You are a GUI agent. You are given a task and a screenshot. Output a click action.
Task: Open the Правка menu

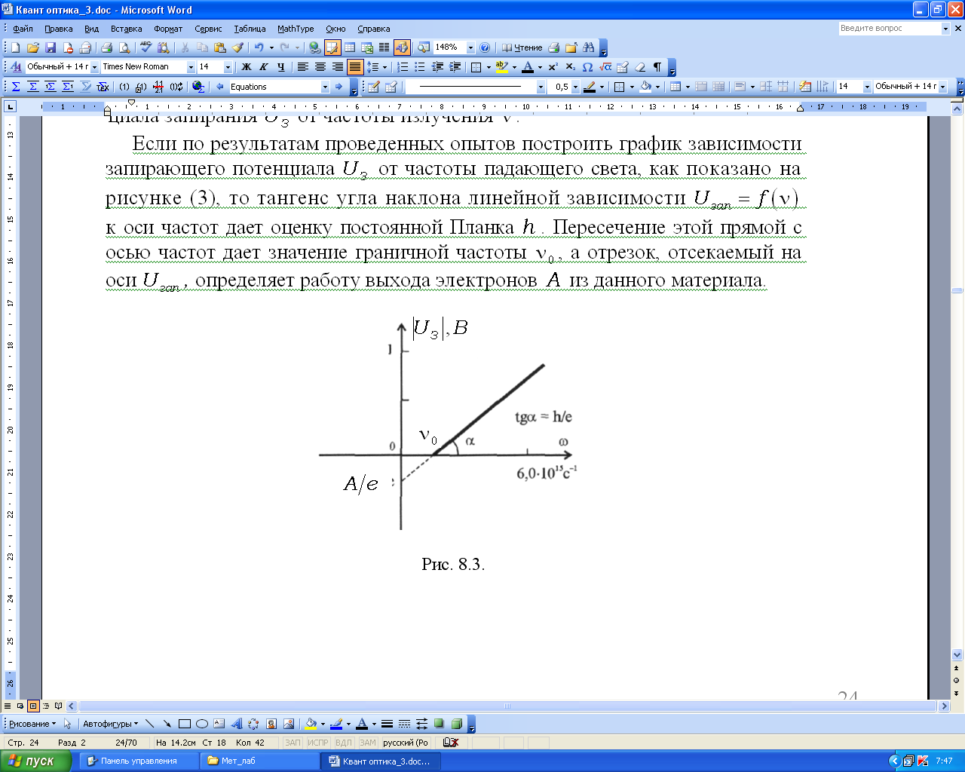click(x=58, y=29)
